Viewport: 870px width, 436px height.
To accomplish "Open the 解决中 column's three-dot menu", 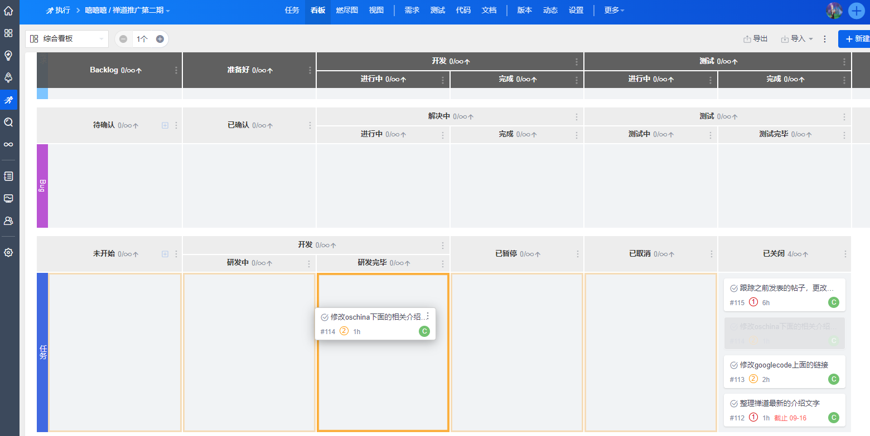I will click(x=577, y=117).
